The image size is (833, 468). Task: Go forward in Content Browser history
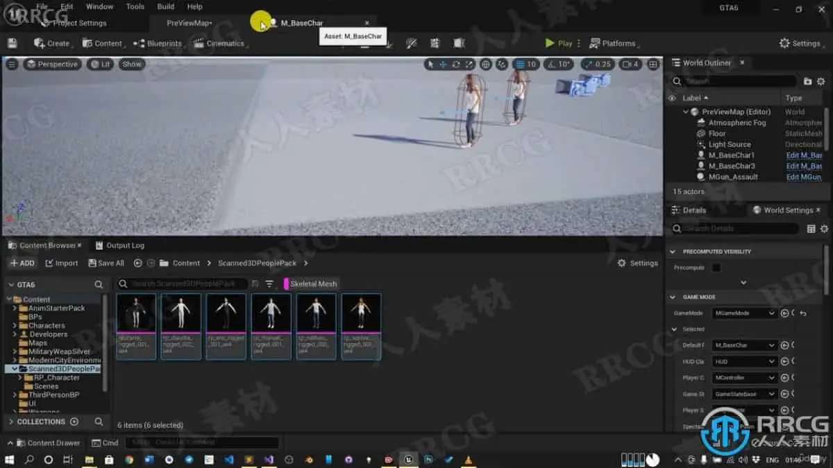[x=150, y=263]
